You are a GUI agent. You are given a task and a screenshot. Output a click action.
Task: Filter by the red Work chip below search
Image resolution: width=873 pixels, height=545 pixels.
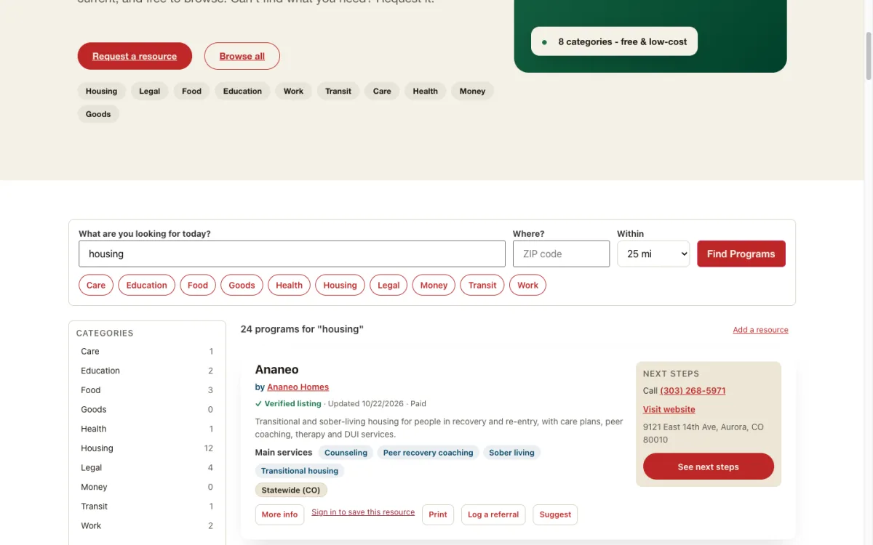coord(527,285)
